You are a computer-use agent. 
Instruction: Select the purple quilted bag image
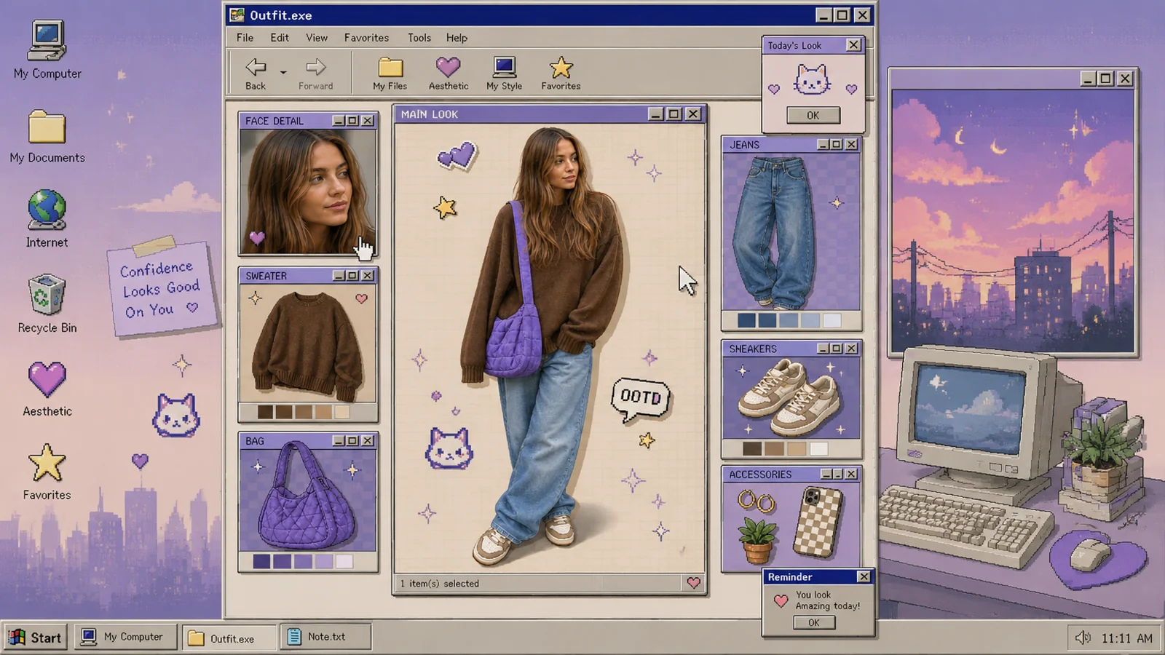[x=307, y=496]
